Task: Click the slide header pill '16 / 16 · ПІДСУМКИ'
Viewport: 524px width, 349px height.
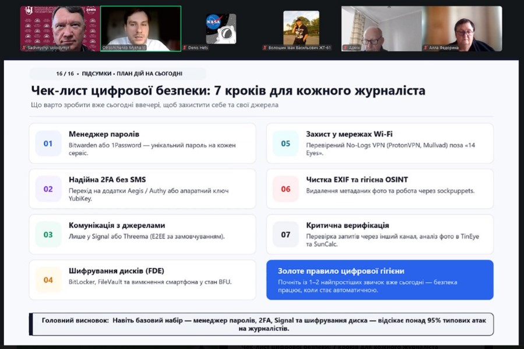Action: (x=118, y=73)
